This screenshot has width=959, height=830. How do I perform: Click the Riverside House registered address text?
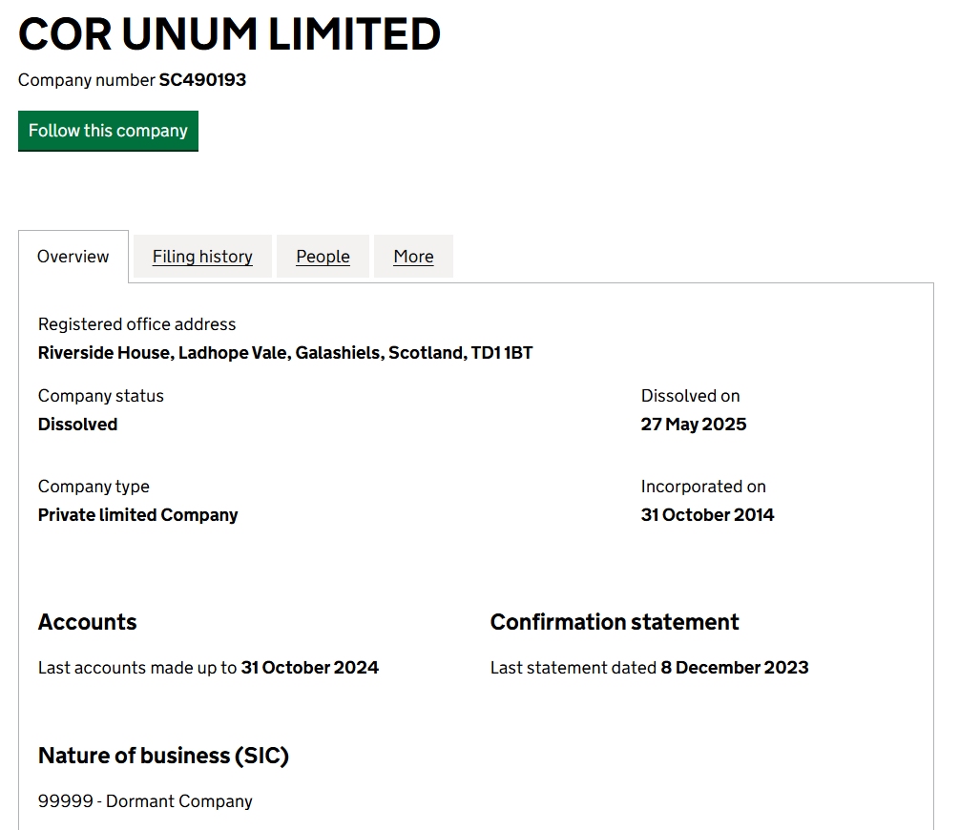(285, 353)
